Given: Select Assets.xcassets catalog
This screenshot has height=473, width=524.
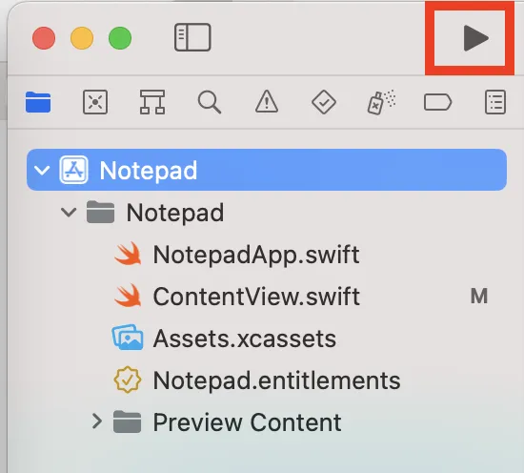Looking at the screenshot, I should (x=224, y=339).
